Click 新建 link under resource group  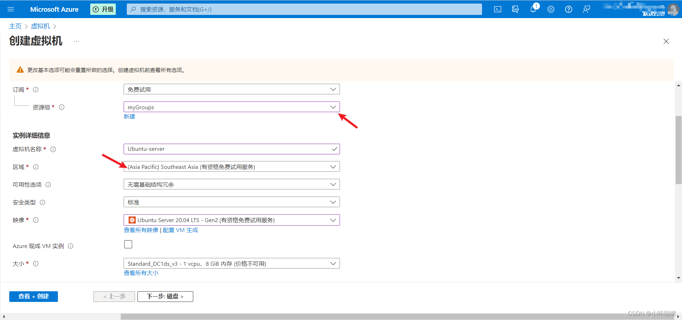129,117
